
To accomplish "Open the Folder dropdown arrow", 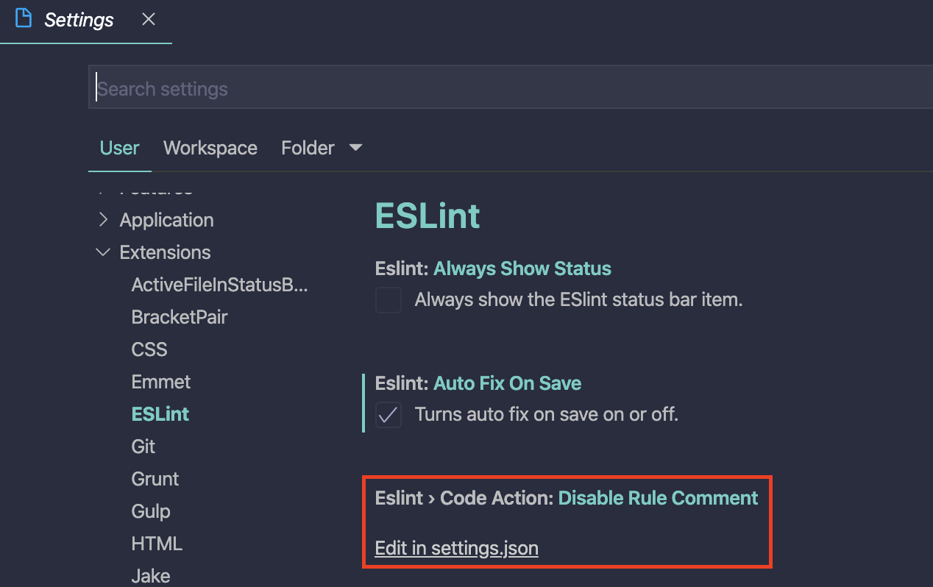I will click(355, 148).
